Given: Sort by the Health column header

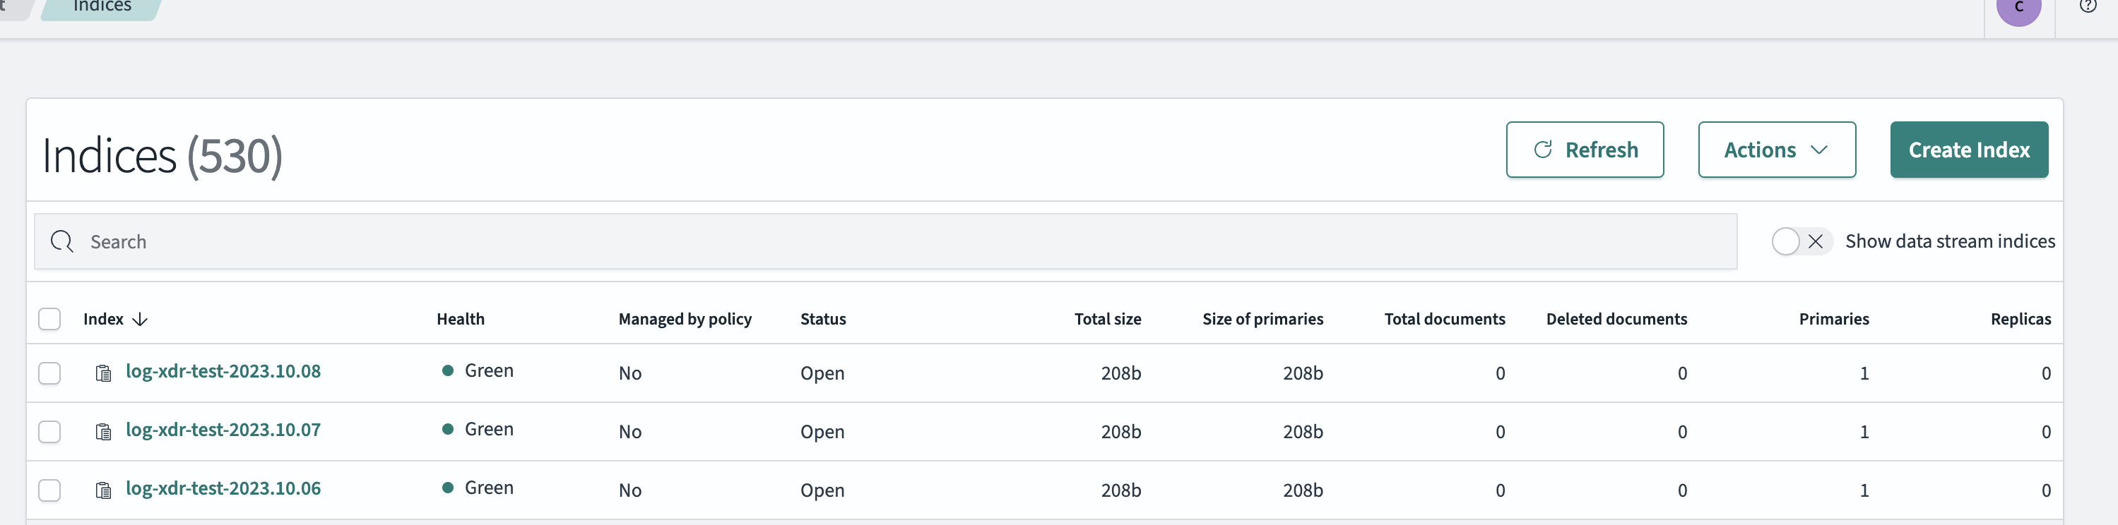Looking at the screenshot, I should [461, 320].
